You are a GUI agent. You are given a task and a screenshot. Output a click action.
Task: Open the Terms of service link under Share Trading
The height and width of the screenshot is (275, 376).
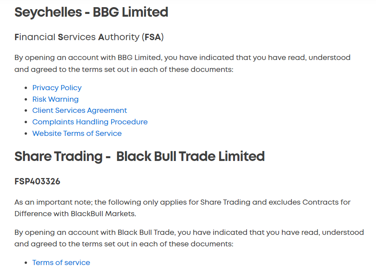pos(61,263)
